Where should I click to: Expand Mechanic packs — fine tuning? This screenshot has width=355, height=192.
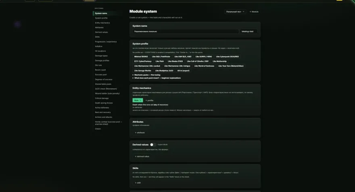pos(146,75)
